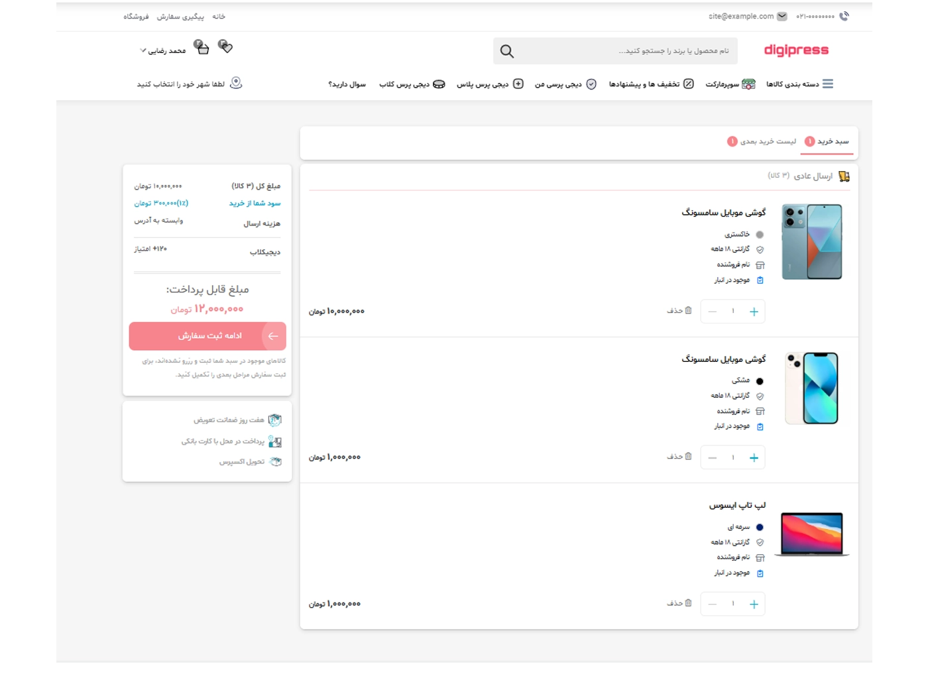Click the trash icon for the Asus laptop
This screenshot has height=696, width=928.
tap(688, 603)
